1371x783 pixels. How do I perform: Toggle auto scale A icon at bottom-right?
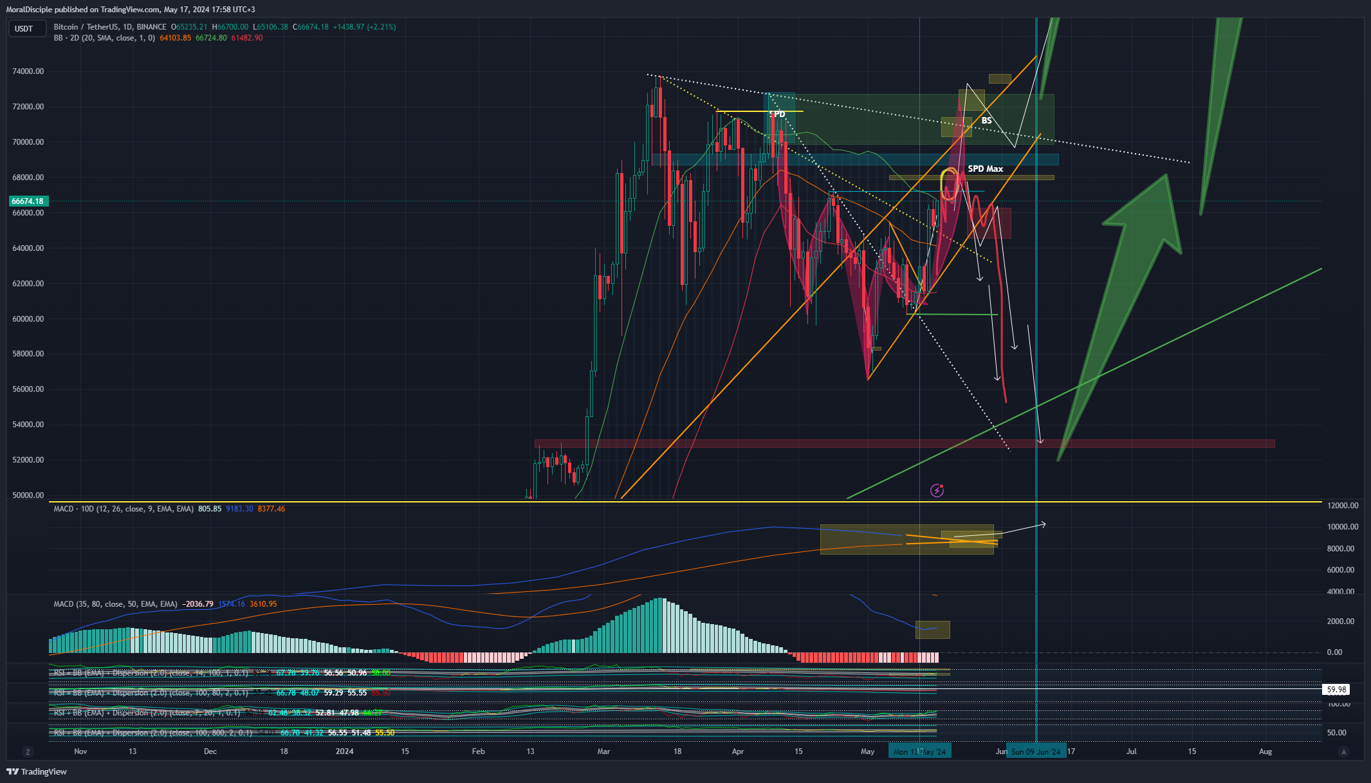click(x=1343, y=751)
